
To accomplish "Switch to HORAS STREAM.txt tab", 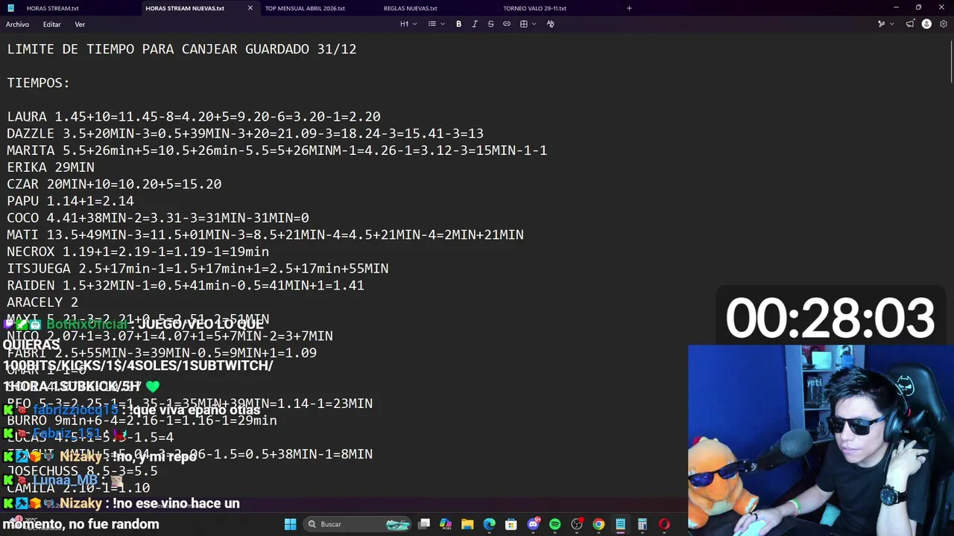I will point(52,8).
